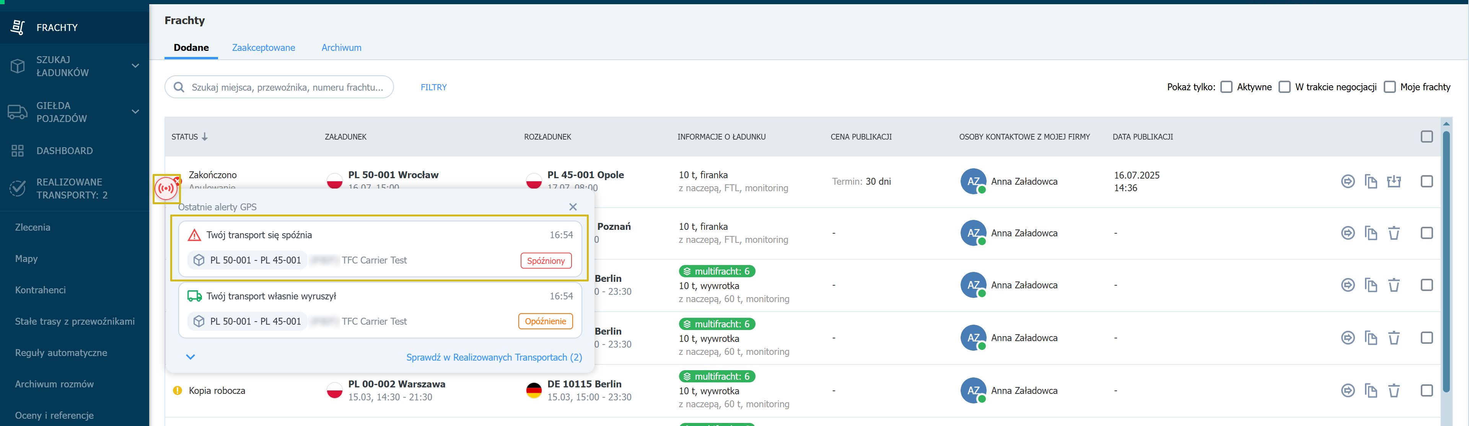Click the archive box icon in Opole row

click(1394, 181)
